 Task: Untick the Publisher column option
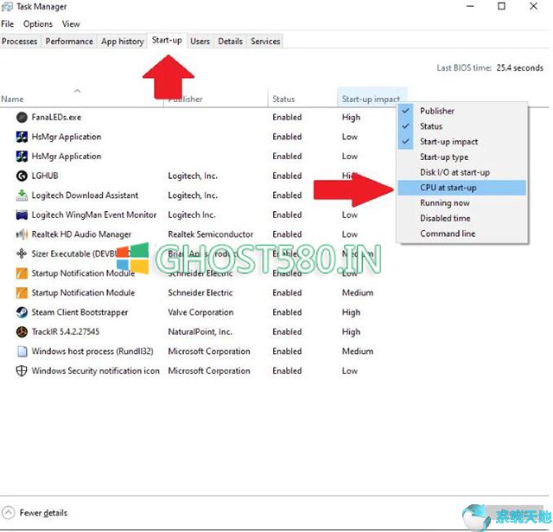[x=462, y=111]
